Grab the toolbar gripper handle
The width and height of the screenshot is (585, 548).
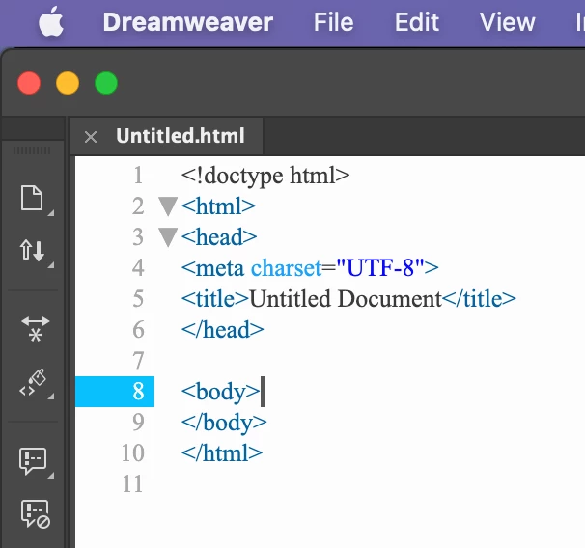click(32, 151)
